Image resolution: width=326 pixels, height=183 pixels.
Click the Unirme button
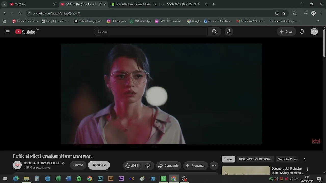point(78,165)
